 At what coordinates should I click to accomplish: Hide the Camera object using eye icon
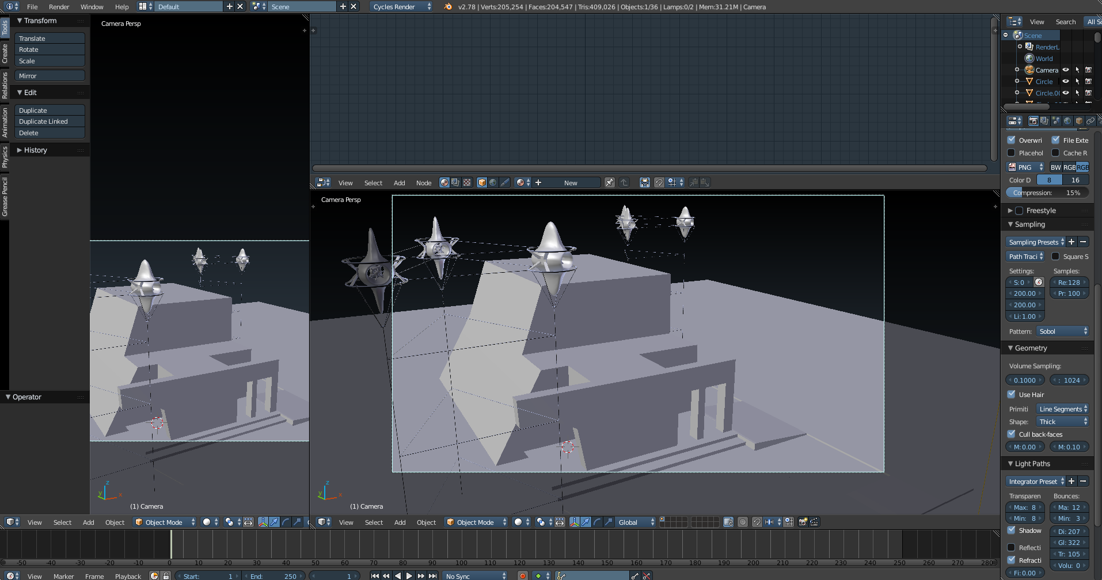coord(1066,70)
